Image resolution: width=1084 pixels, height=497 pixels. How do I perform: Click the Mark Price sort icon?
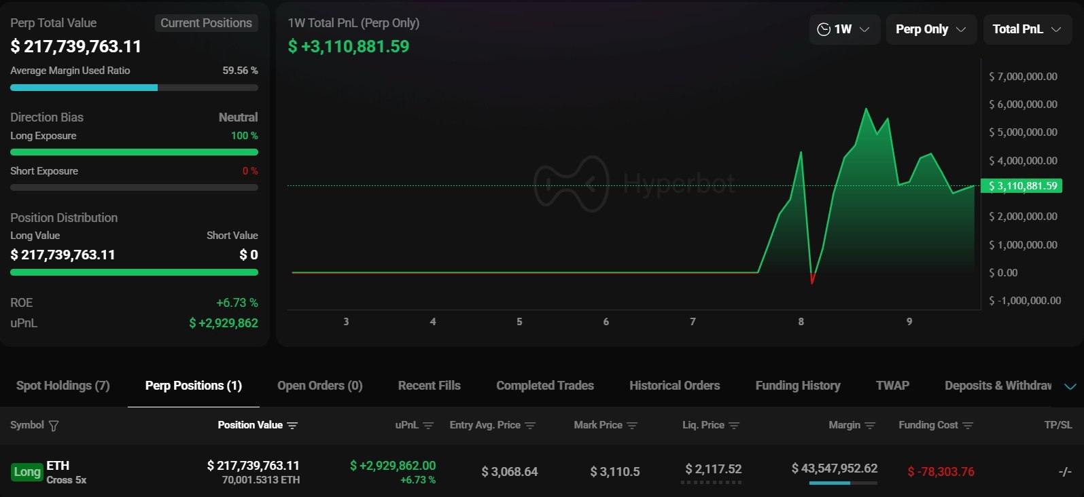click(x=632, y=426)
